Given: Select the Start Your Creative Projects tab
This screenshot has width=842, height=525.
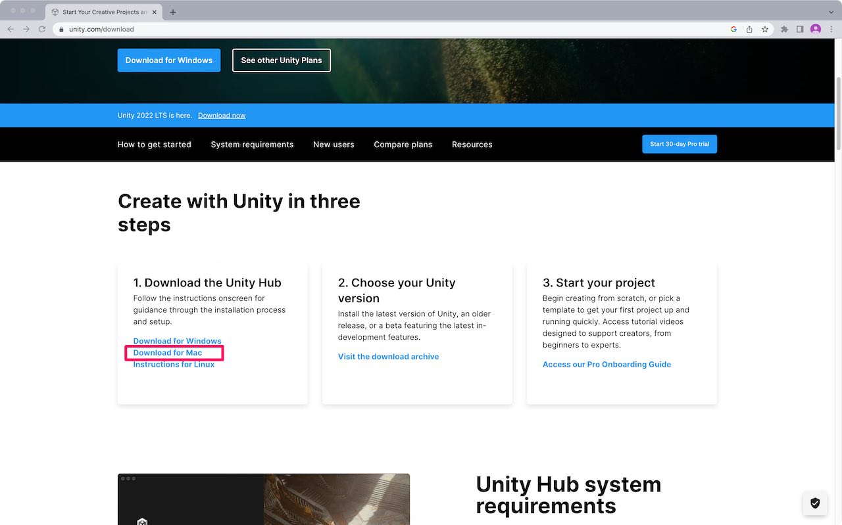Looking at the screenshot, I should click(x=104, y=12).
